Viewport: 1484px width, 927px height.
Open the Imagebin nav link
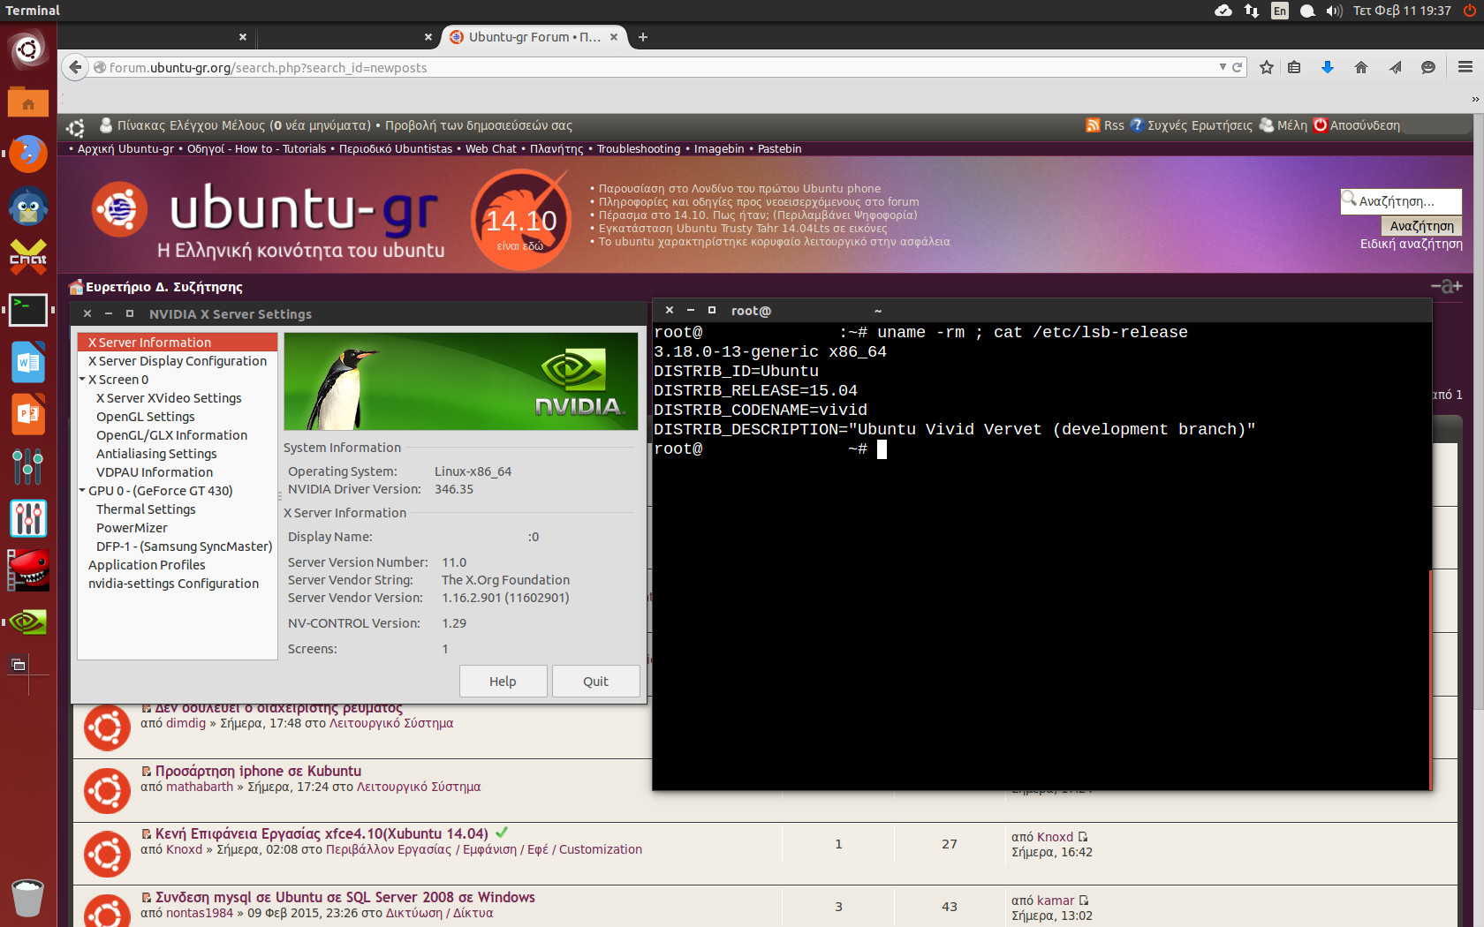click(719, 149)
